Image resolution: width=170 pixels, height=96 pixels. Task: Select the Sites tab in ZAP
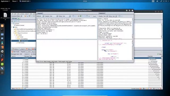[14, 18]
